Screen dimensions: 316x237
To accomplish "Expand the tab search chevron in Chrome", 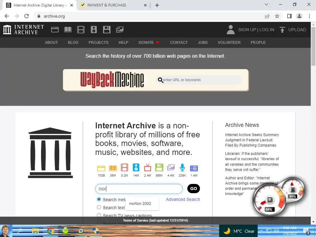I will (x=266, y=4).
